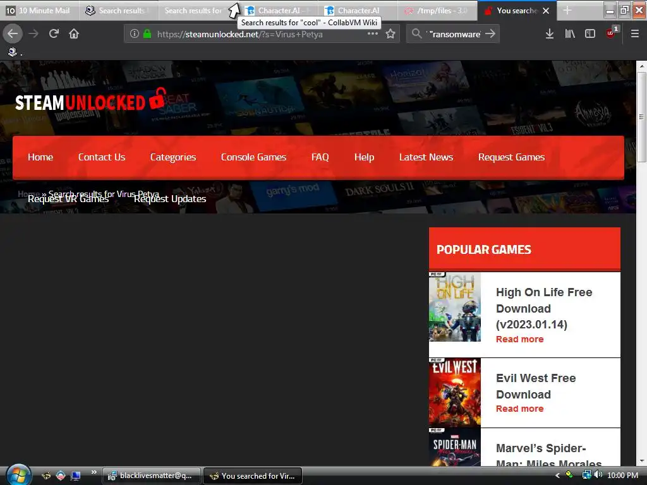Viewport: 647px width, 485px height.
Task: Switch to the 10 Minute Mail tab
Action: 39,10
